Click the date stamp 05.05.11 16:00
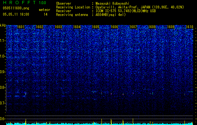197x125 pixels. pos(16,14)
